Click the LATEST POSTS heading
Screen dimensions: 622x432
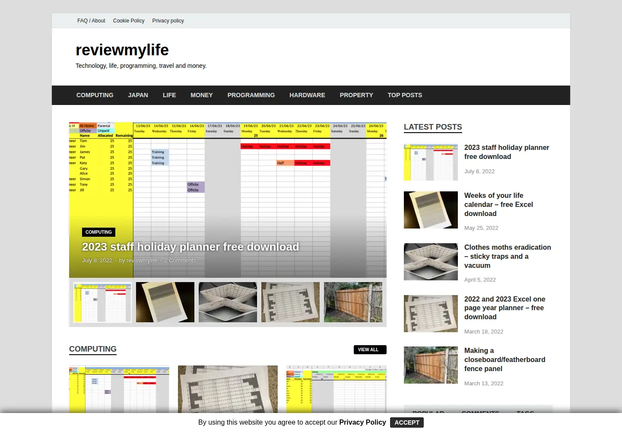click(x=433, y=127)
